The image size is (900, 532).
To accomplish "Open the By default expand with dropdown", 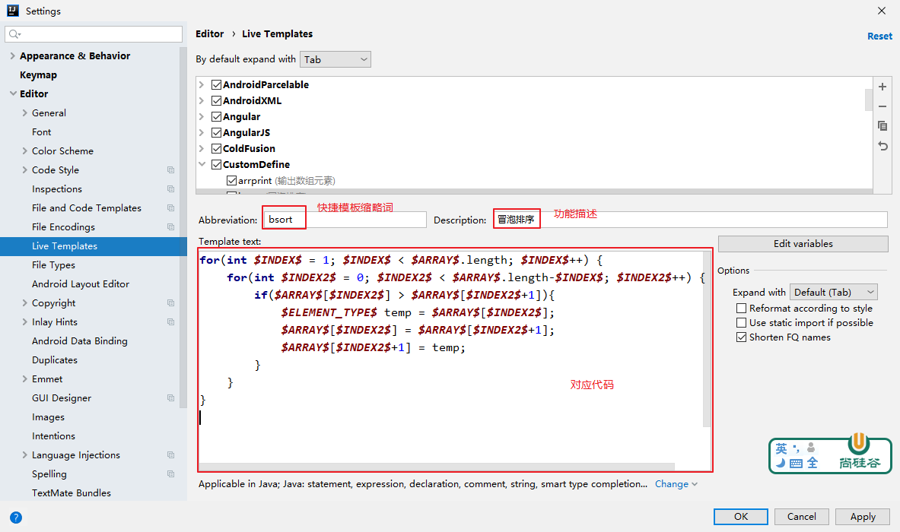I will (336, 59).
